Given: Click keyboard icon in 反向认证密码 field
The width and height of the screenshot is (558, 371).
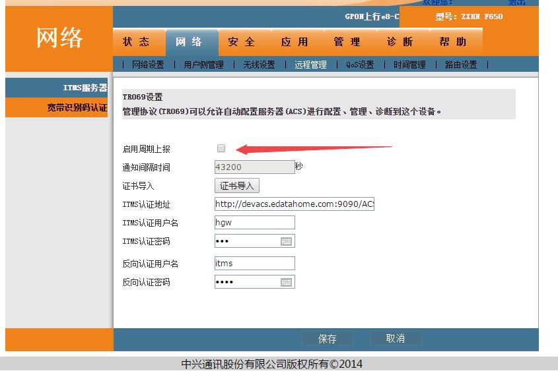Looking at the screenshot, I should point(286,282).
